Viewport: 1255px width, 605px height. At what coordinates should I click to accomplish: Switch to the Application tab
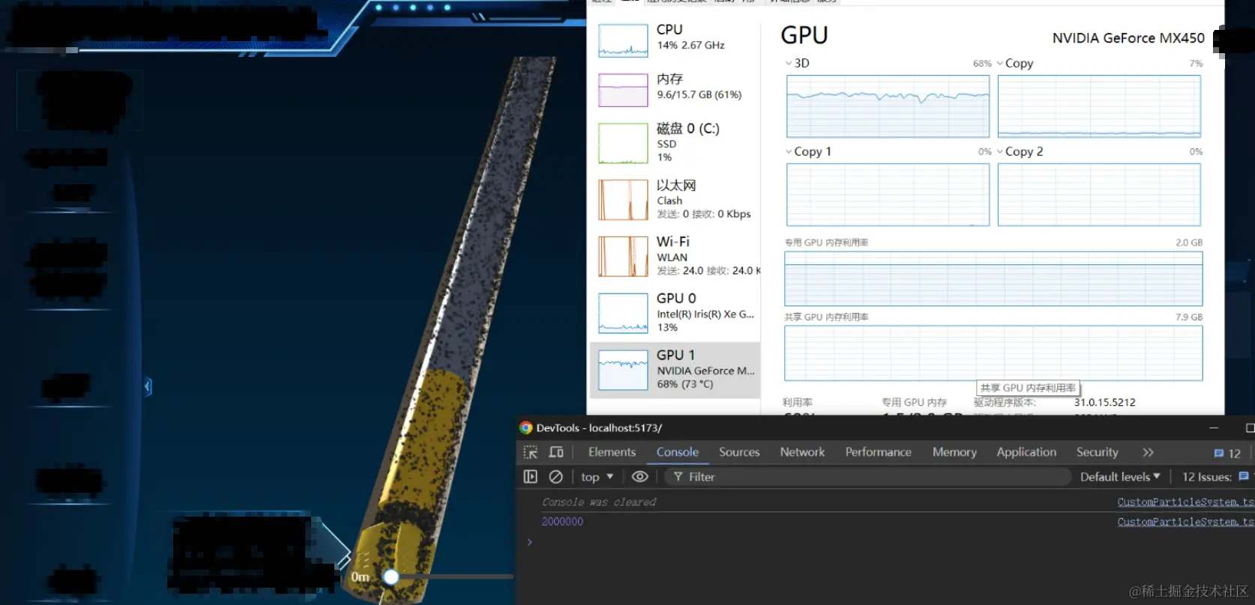[1026, 452]
